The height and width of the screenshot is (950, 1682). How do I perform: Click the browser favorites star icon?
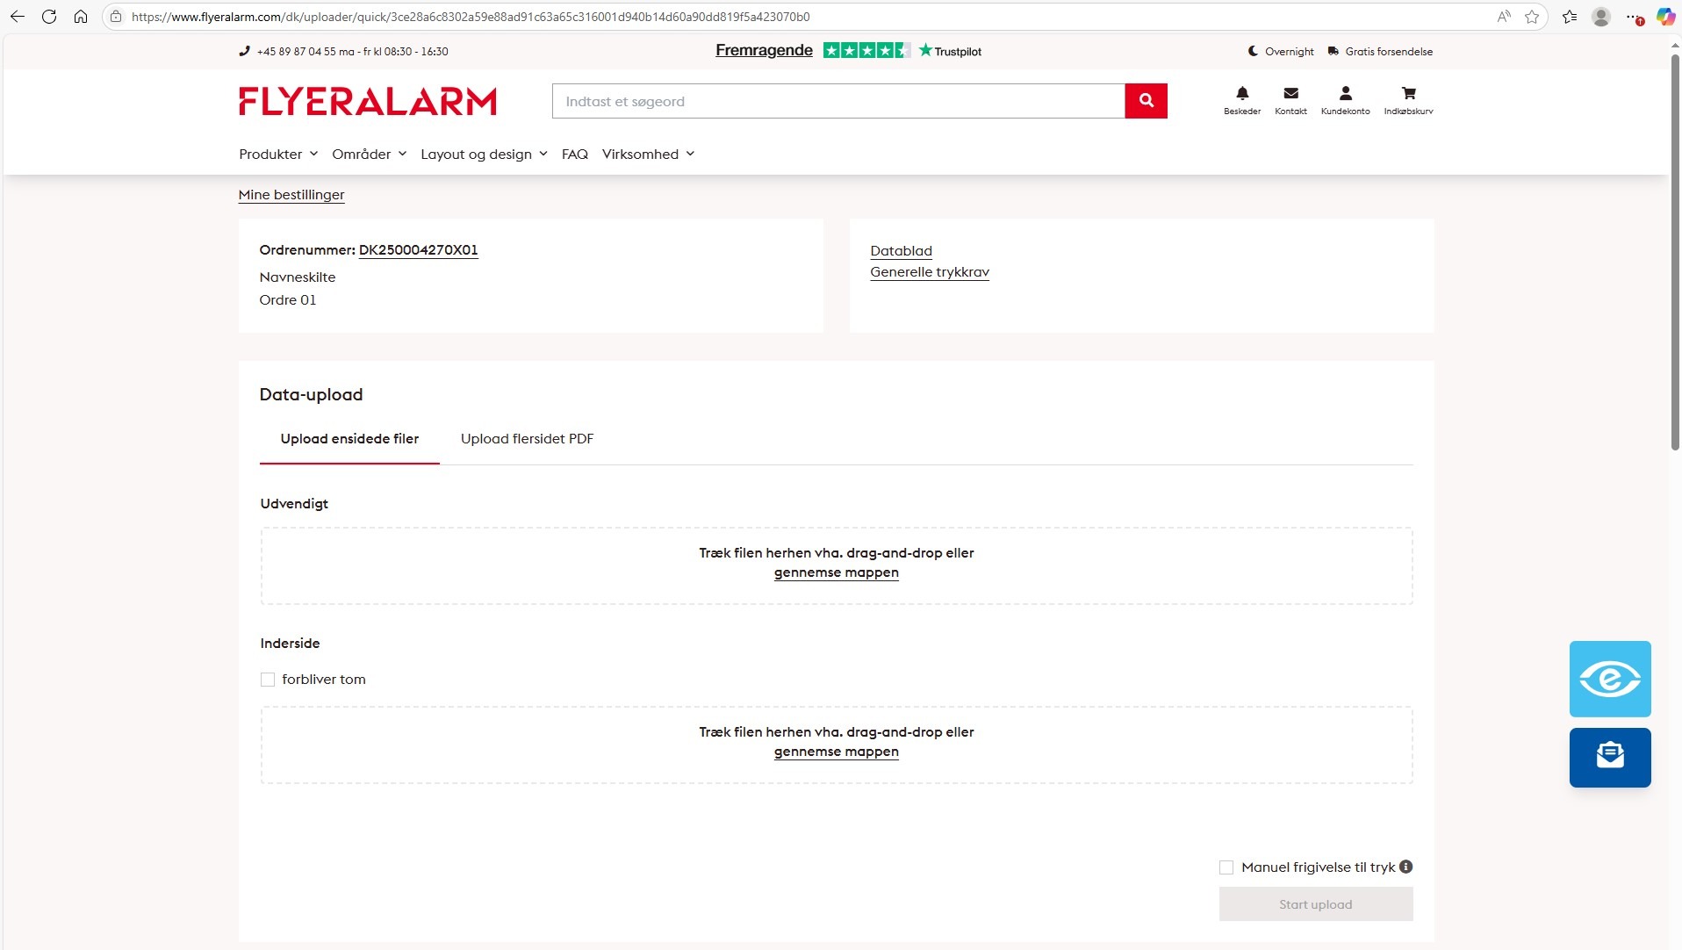pyautogui.click(x=1532, y=17)
